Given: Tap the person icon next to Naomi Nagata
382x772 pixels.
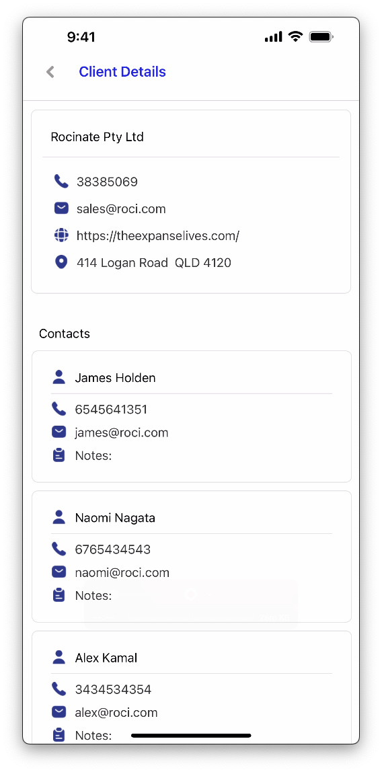Looking at the screenshot, I should click(59, 517).
